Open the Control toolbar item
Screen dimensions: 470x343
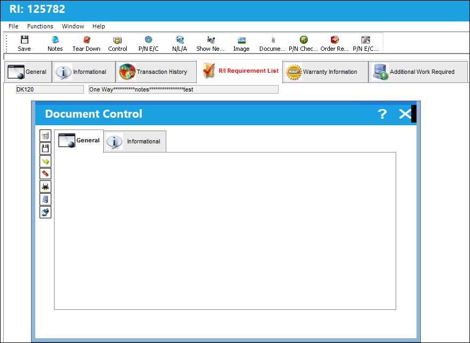tap(118, 43)
